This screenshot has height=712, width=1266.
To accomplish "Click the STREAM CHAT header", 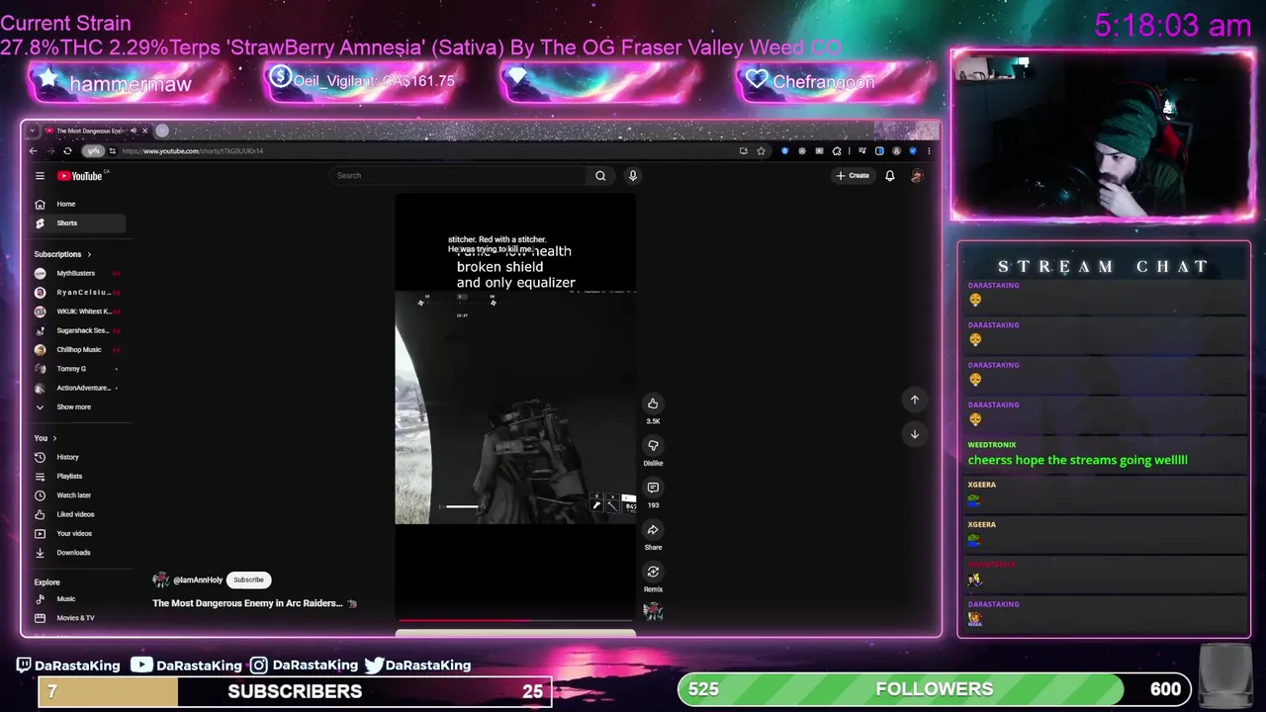I will point(1103,267).
